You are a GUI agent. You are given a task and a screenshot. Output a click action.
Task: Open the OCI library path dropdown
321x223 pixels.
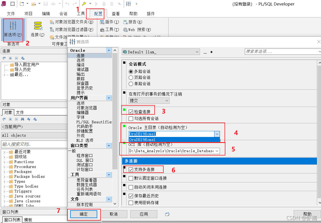217,151
